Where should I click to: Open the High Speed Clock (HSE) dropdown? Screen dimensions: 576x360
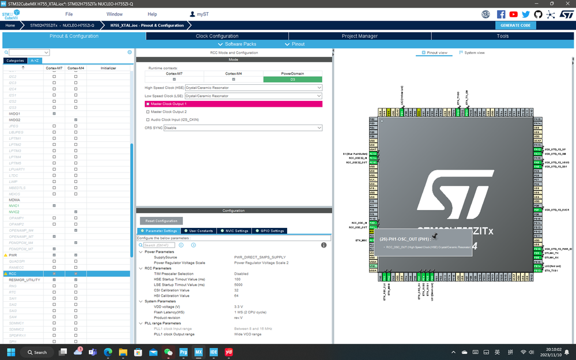coord(319,88)
